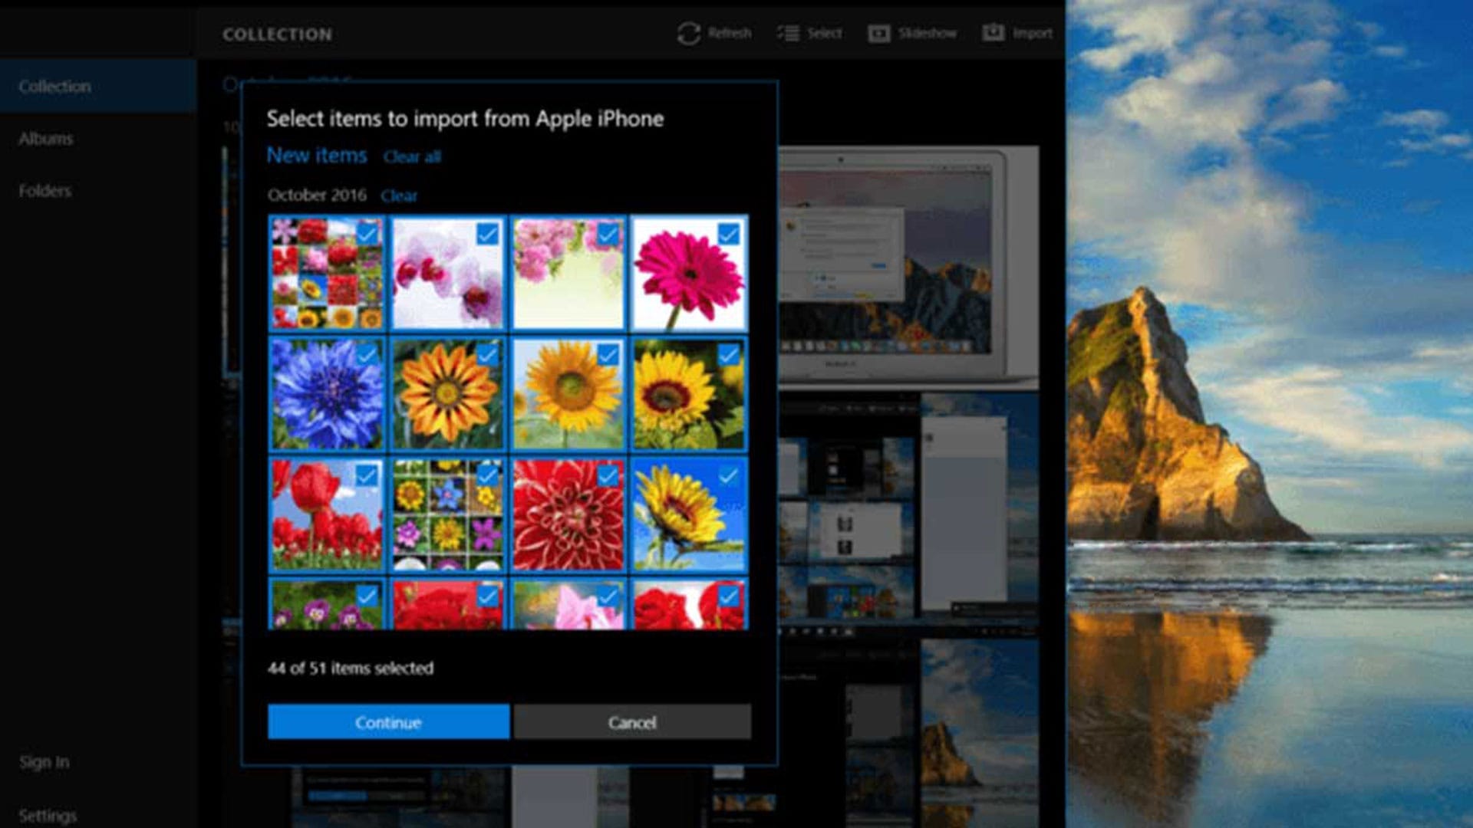The image size is (1473, 828).
Task: Click the COLLECTION header title
Action: [278, 34]
